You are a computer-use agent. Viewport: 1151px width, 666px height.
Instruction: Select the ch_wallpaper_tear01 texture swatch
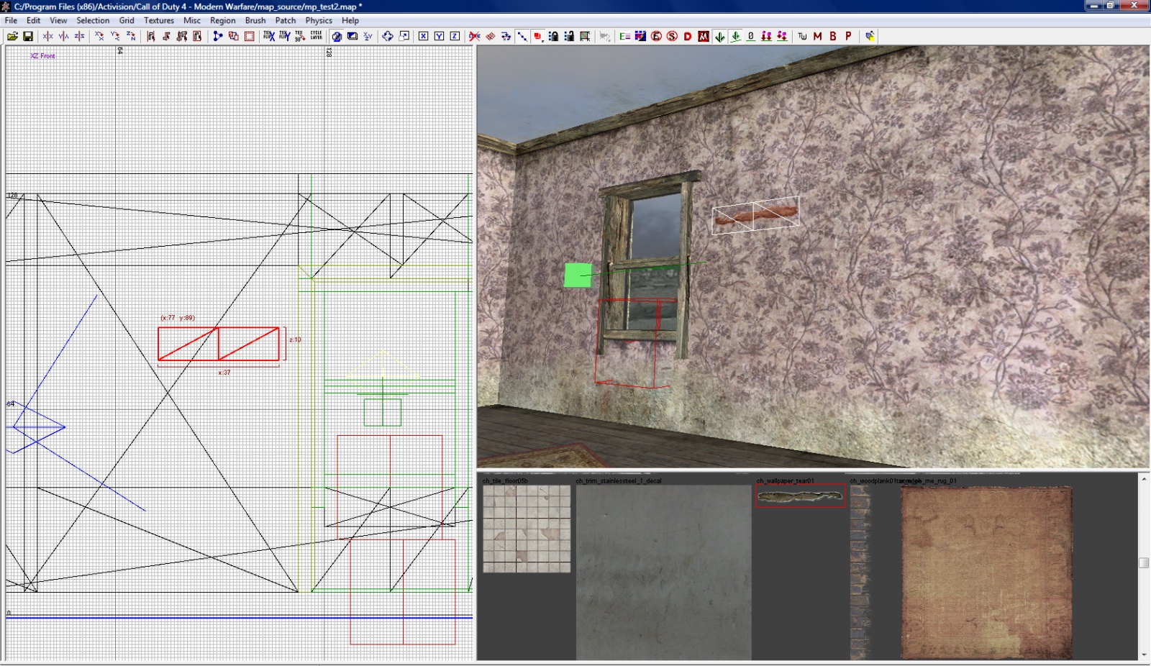point(799,496)
